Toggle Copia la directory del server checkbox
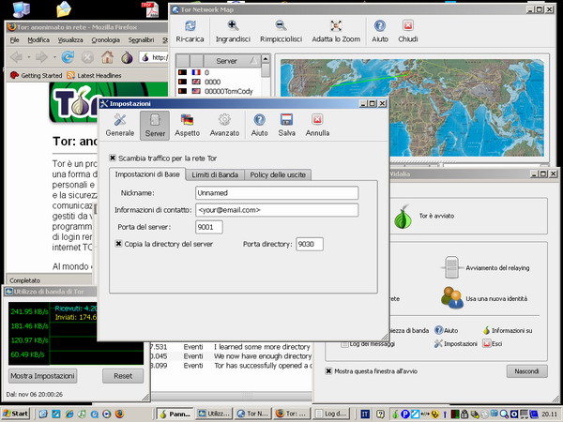Viewport: 563px width, 422px height. (119, 244)
